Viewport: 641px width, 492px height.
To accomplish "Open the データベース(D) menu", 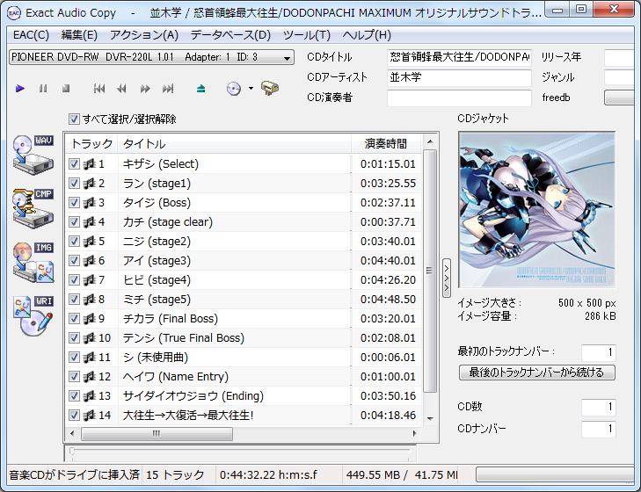I will 230,35.
